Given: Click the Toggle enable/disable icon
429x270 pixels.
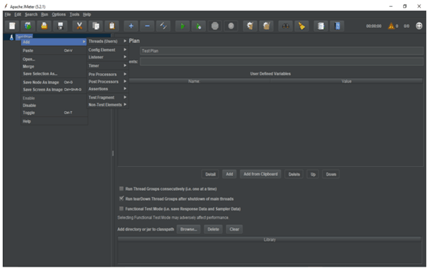Looking at the screenshot, I should (163, 26).
